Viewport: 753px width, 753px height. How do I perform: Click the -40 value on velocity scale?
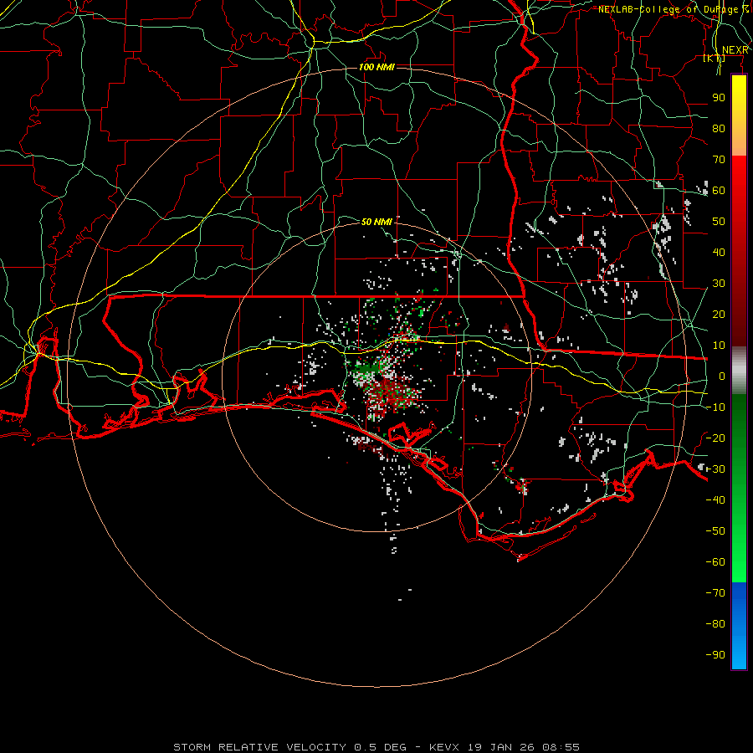click(x=715, y=500)
